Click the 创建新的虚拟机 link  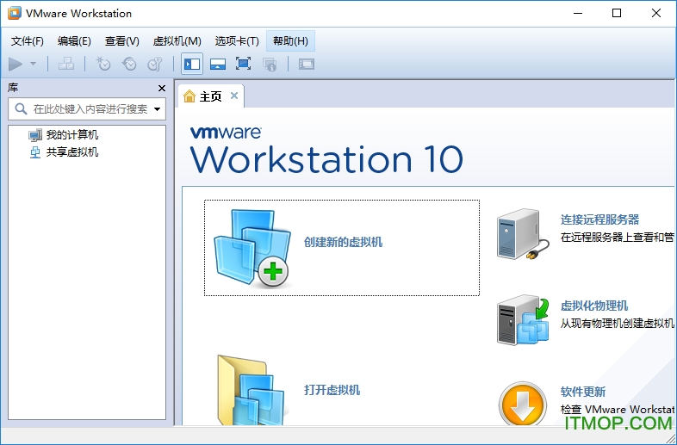(x=344, y=242)
